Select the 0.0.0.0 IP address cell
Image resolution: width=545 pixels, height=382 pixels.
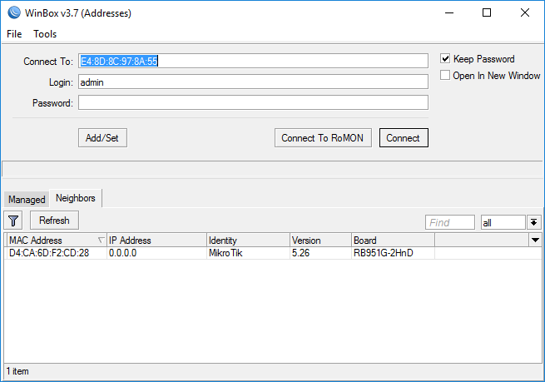coord(156,253)
